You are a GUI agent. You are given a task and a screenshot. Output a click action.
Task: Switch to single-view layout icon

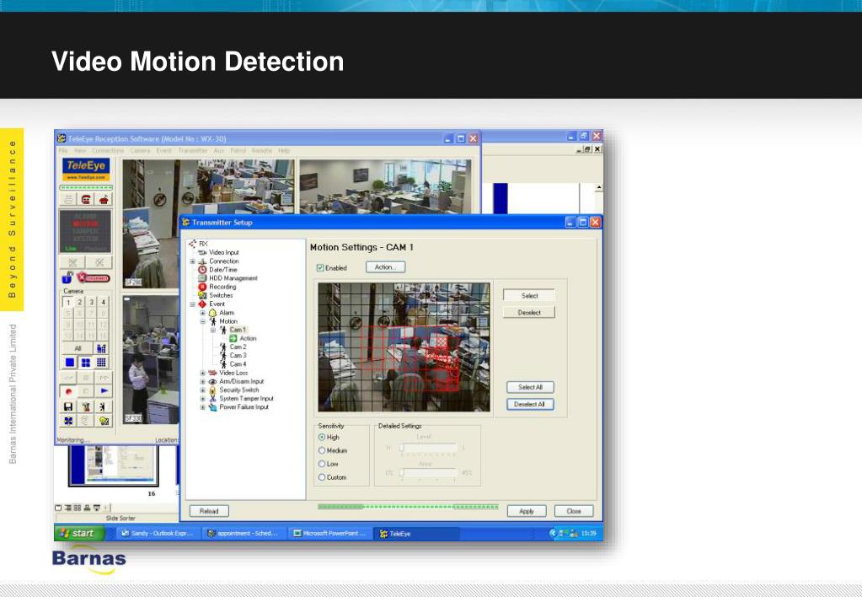(x=69, y=363)
